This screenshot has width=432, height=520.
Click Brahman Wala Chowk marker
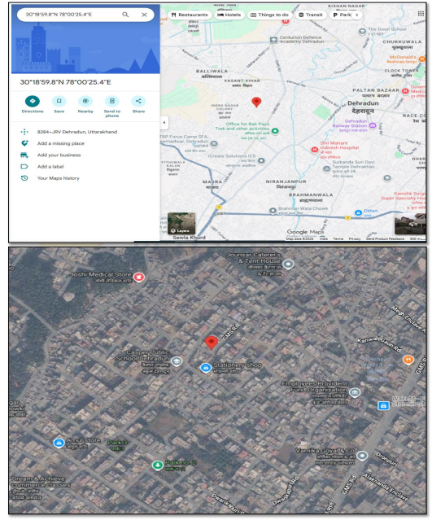(273, 210)
